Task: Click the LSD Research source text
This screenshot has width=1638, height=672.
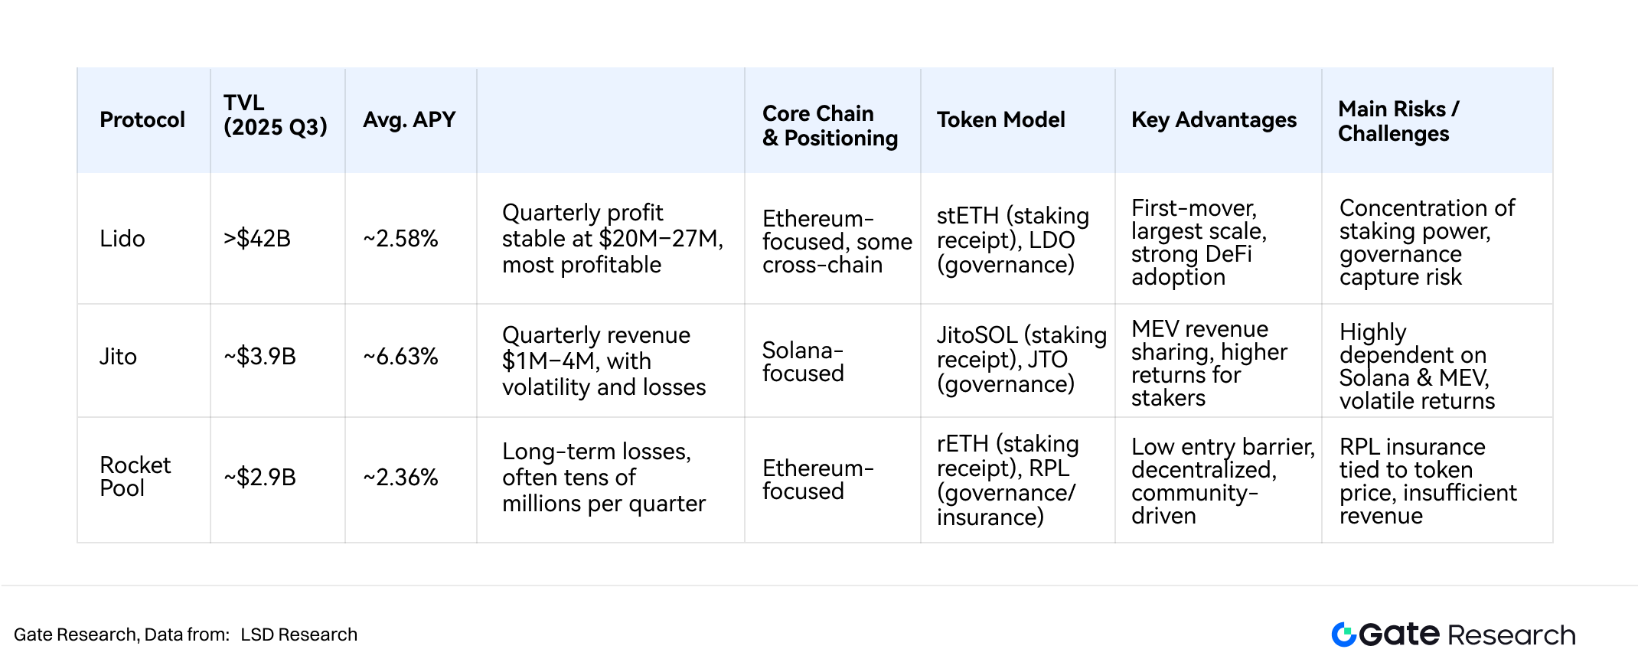Action: click(x=299, y=634)
